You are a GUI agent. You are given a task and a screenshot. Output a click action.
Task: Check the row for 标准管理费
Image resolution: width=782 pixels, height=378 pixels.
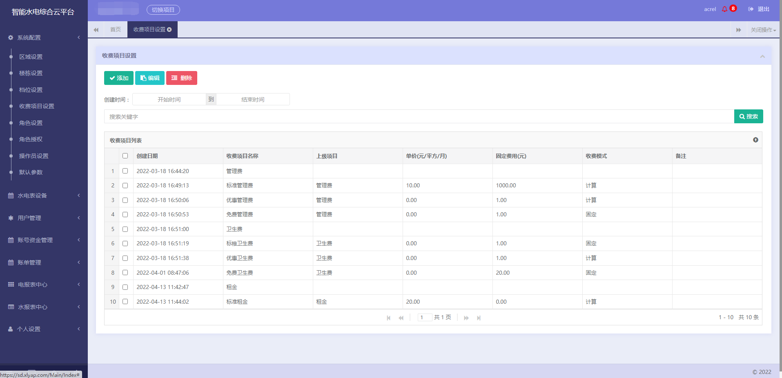125,185
